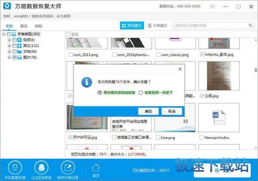Check Newsprint.doc checkbox

click(202, 137)
